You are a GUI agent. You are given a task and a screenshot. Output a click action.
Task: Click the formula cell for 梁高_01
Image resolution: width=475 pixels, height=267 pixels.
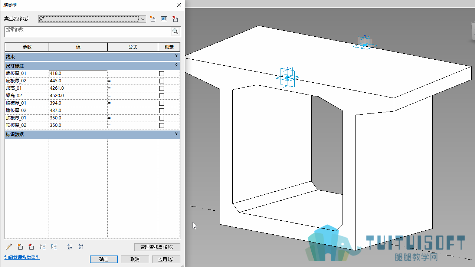pos(132,88)
